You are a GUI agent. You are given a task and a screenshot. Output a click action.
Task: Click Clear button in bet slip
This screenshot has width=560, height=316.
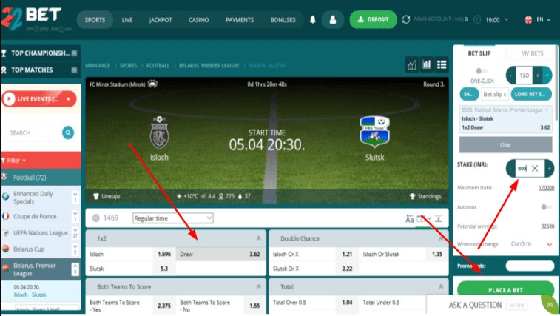(x=505, y=145)
